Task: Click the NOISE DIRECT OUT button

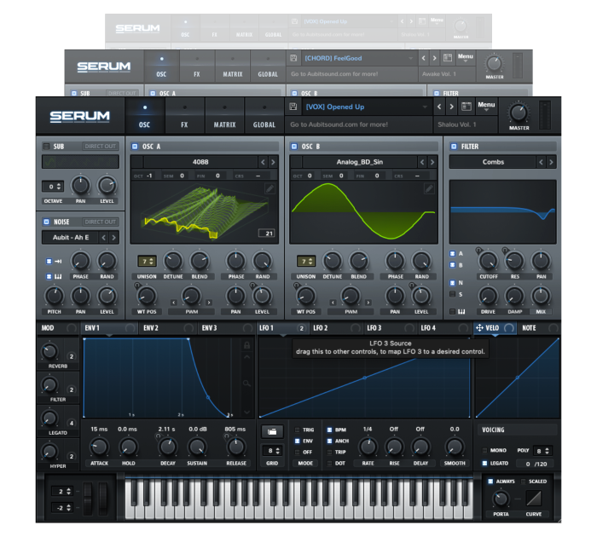Action: (100, 222)
